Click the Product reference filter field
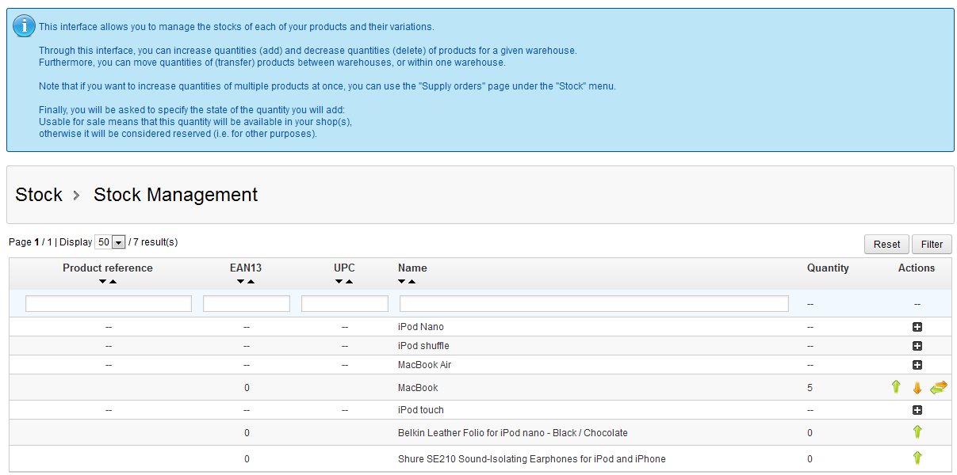 [x=109, y=304]
